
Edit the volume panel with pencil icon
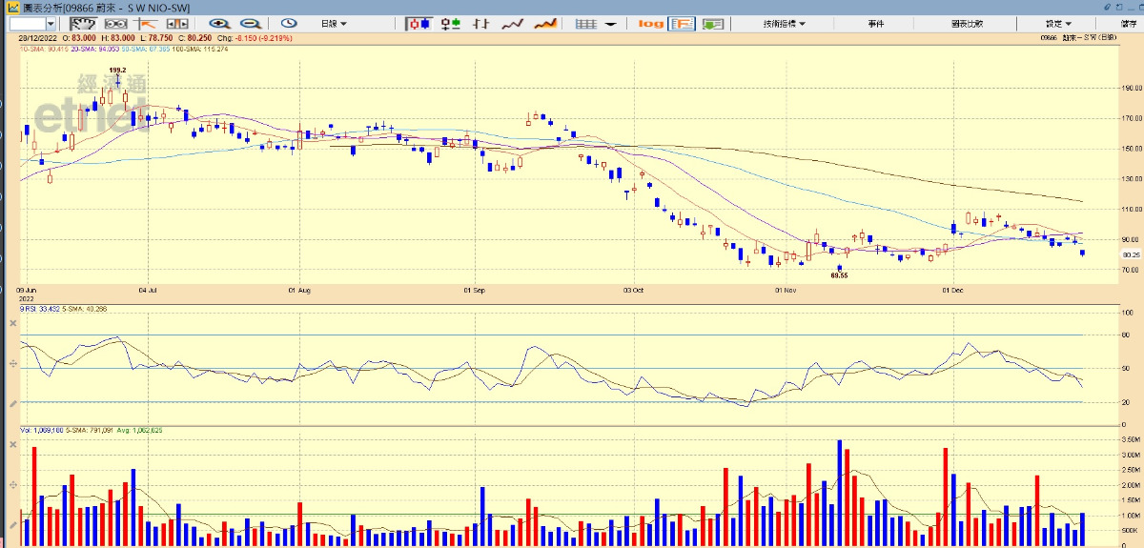coord(13,525)
